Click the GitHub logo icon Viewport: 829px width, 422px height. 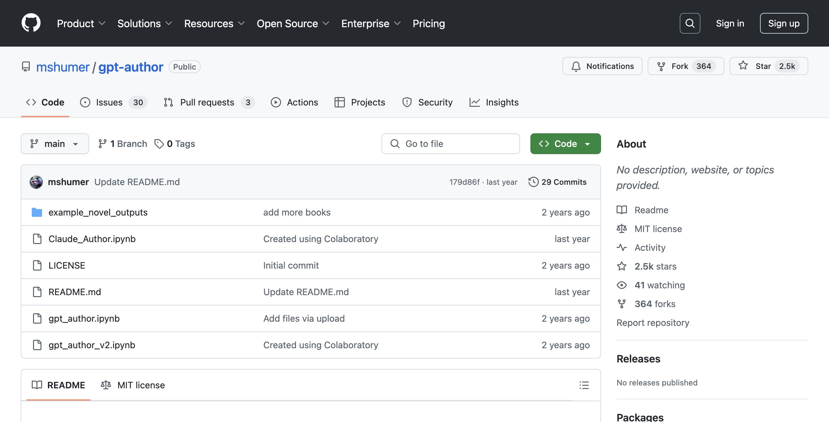tap(31, 23)
